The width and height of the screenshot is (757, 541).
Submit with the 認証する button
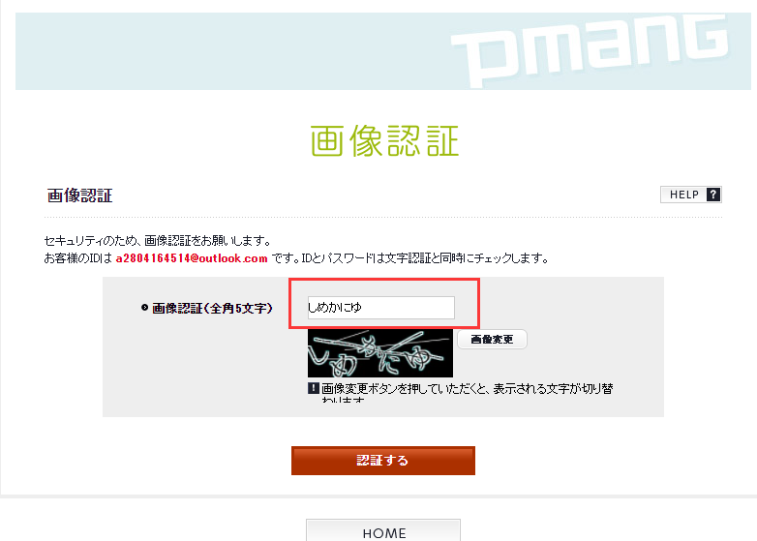382,461
